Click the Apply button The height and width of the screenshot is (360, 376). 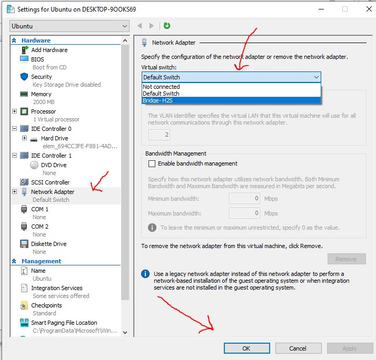[350, 348]
